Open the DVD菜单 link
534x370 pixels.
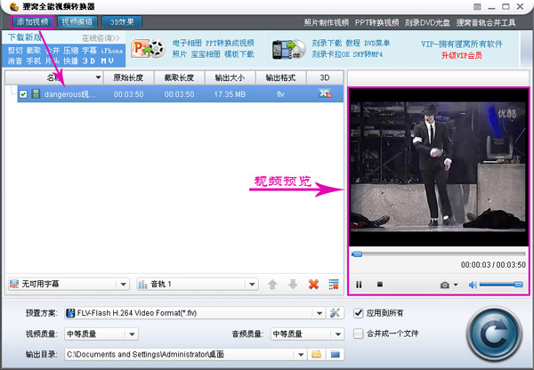pyautogui.click(x=377, y=44)
